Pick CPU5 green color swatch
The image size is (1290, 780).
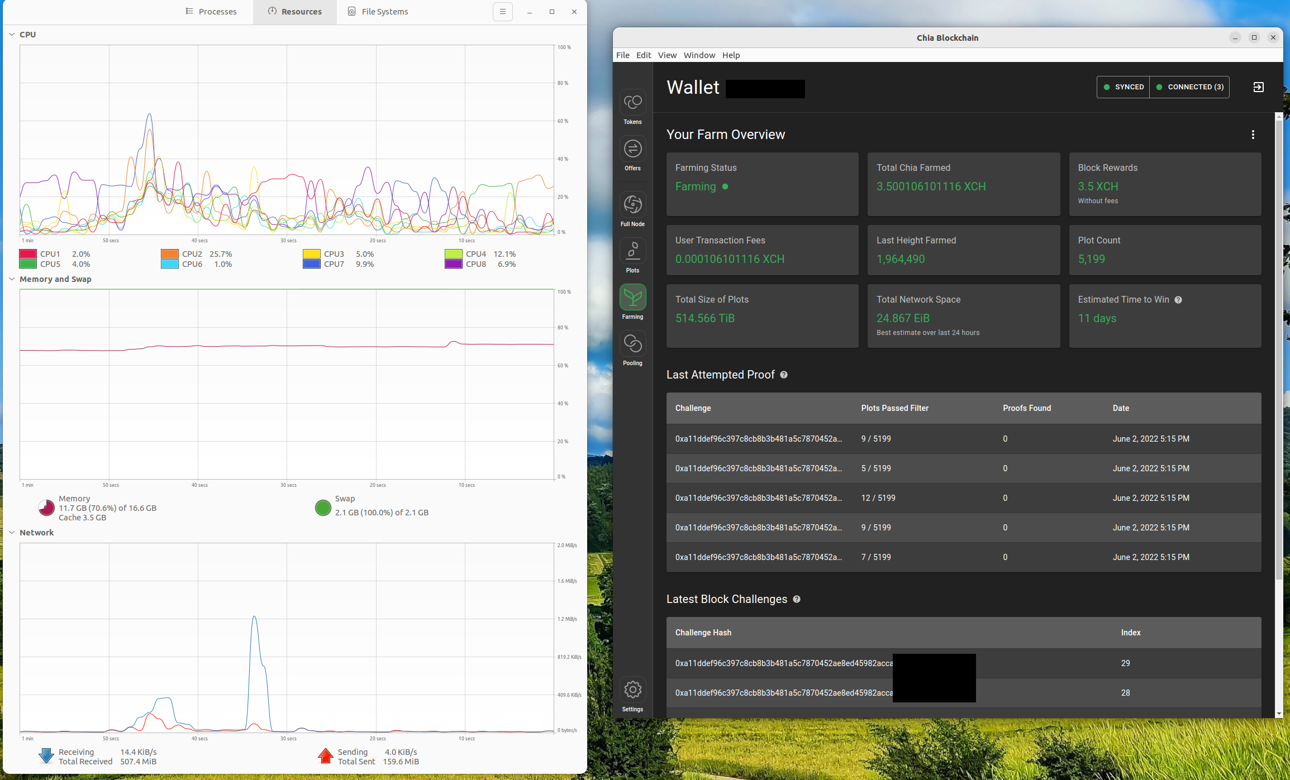pyautogui.click(x=28, y=264)
